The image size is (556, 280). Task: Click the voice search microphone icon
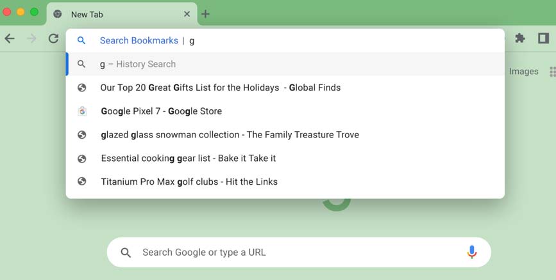point(471,252)
